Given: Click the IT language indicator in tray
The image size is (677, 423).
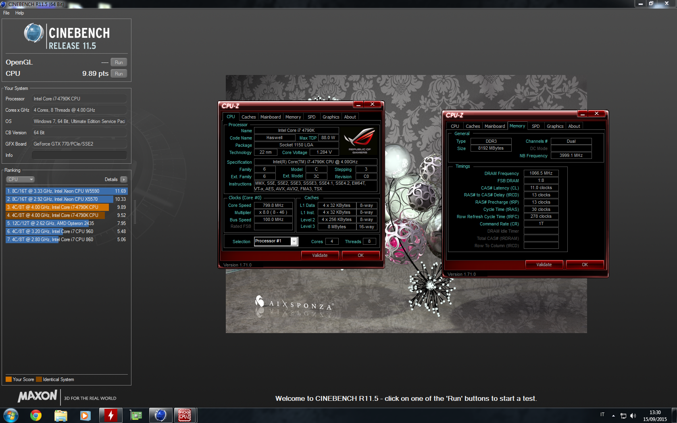Looking at the screenshot, I should (x=602, y=415).
